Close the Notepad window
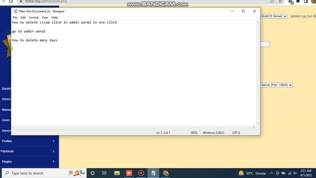Screen dimensions: 316x178 (255, 11)
